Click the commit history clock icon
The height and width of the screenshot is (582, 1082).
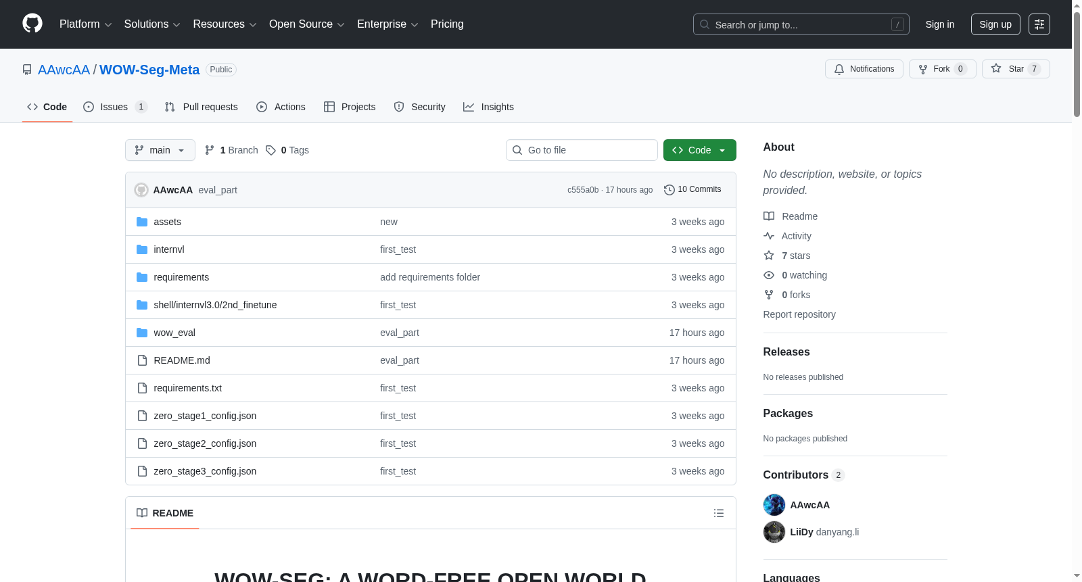pyautogui.click(x=669, y=190)
